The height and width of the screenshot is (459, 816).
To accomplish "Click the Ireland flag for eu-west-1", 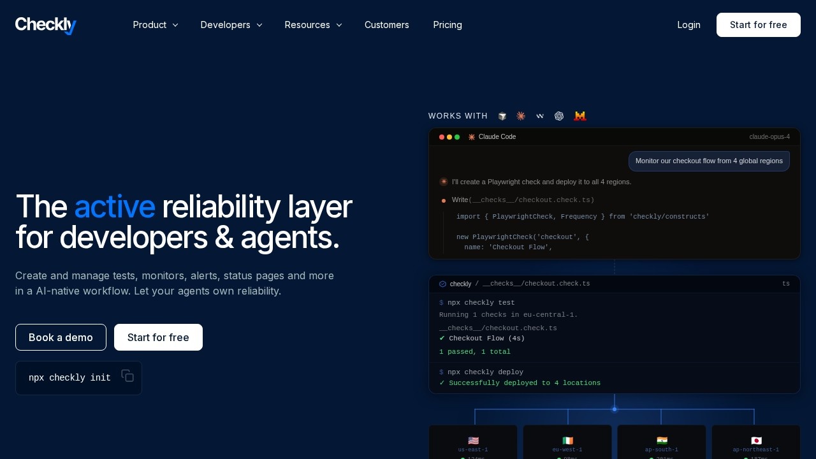I will tap(567, 441).
